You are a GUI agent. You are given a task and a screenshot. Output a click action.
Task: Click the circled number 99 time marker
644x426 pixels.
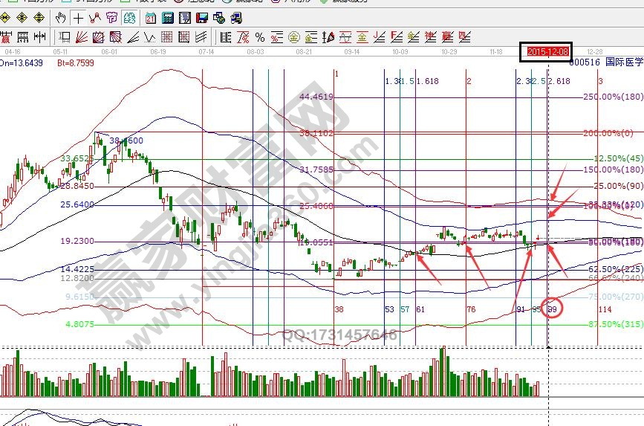click(552, 309)
